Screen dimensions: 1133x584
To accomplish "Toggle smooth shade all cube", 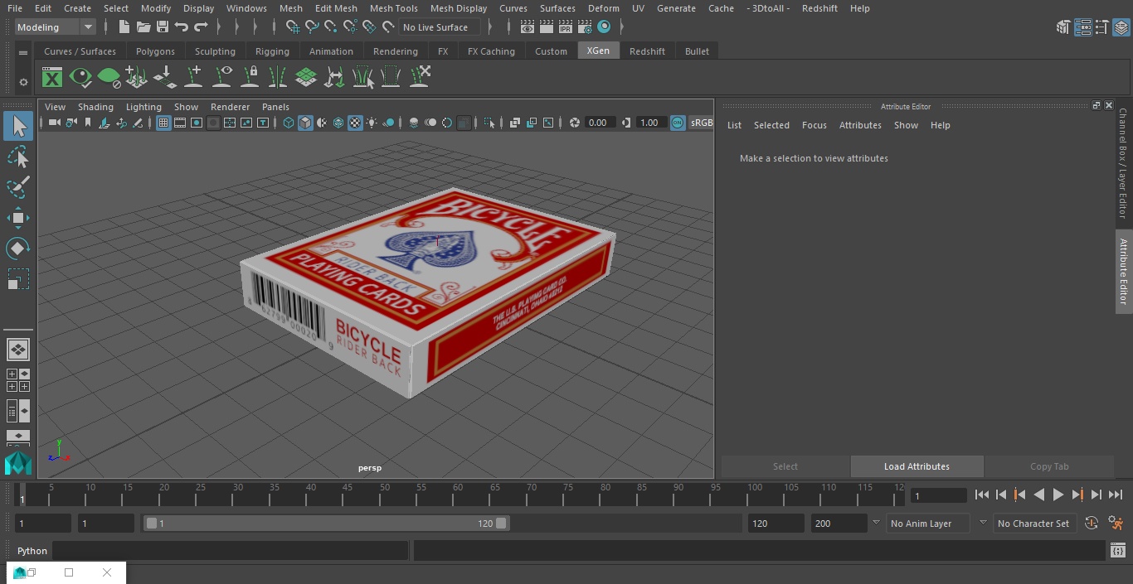I will coord(305,123).
